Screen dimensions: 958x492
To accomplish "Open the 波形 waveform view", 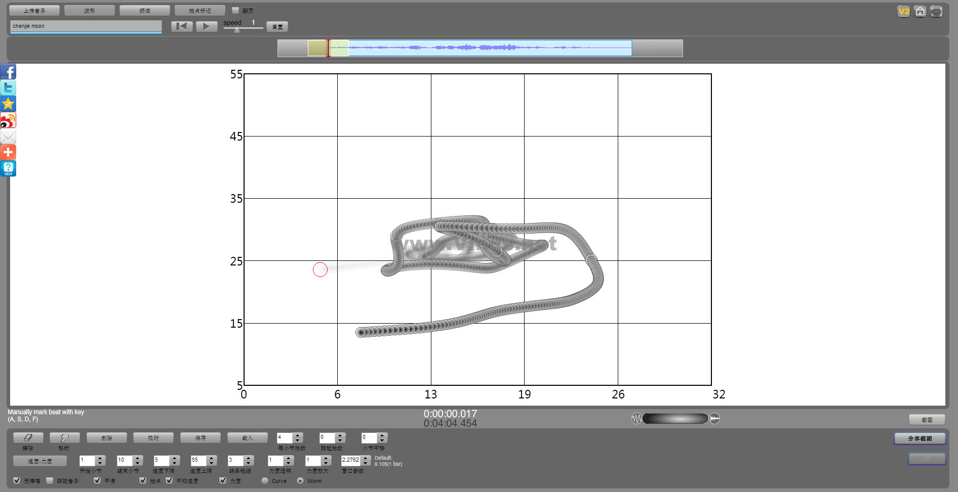I will (x=90, y=11).
